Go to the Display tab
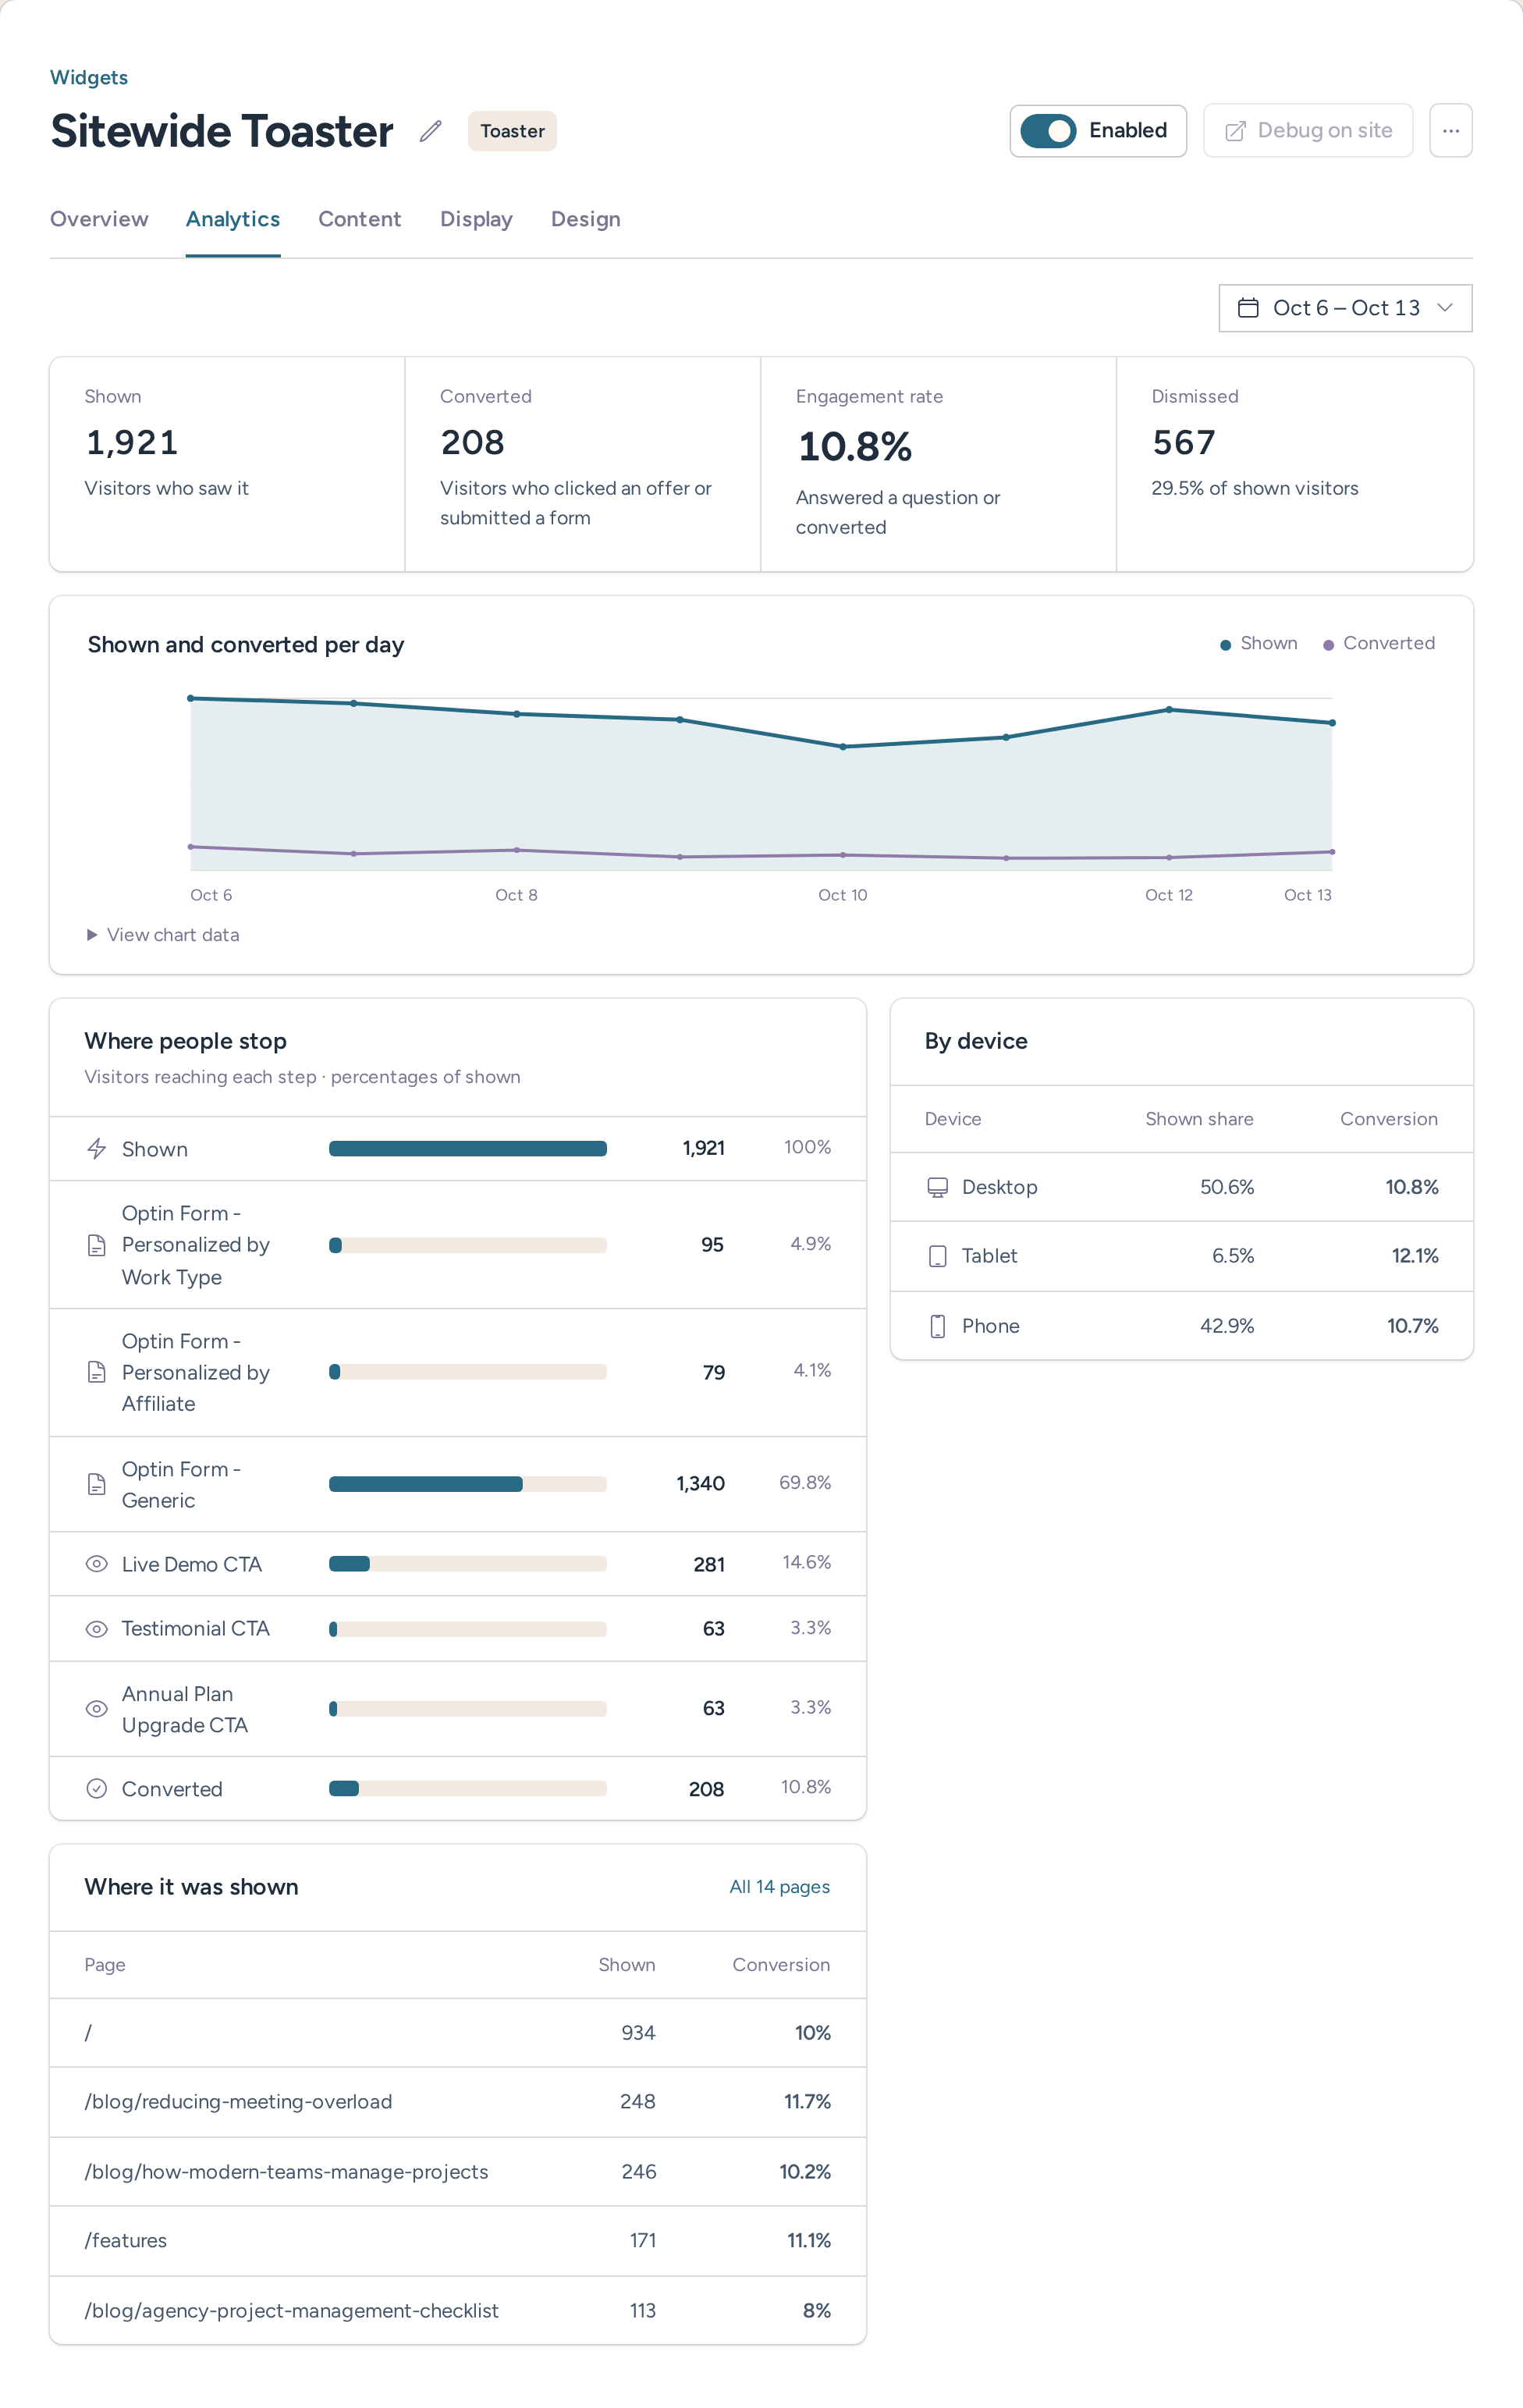Image resolution: width=1523 pixels, height=2408 pixels. (476, 219)
